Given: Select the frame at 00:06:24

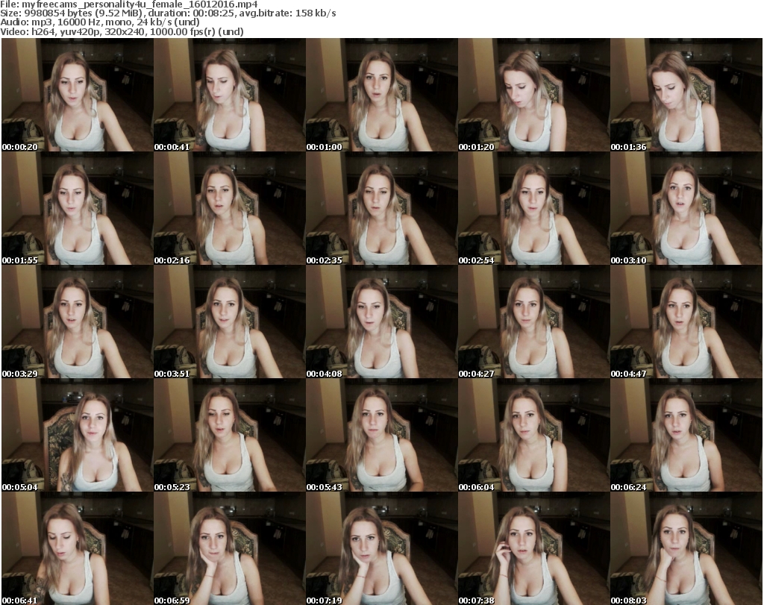Looking at the screenshot, I should [686, 436].
